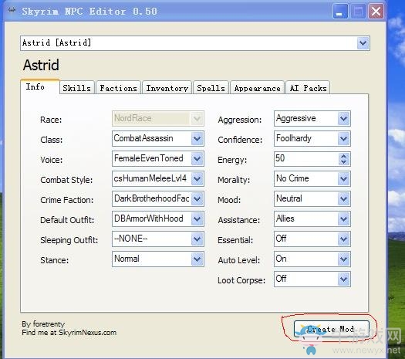The image size is (405, 359).
Task: Click the 'Combat Style:' label
Action: click(66, 180)
